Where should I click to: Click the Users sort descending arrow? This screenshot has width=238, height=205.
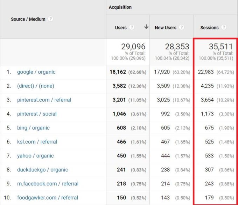tap(146, 27)
